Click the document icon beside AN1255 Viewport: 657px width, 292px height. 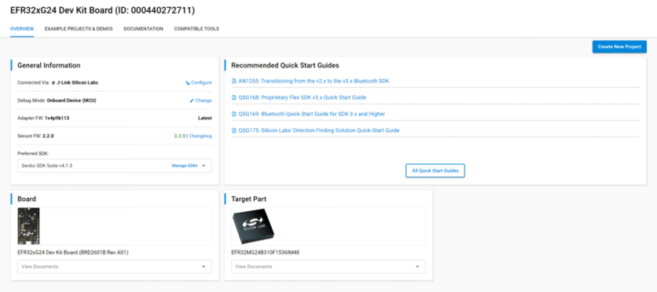click(234, 81)
